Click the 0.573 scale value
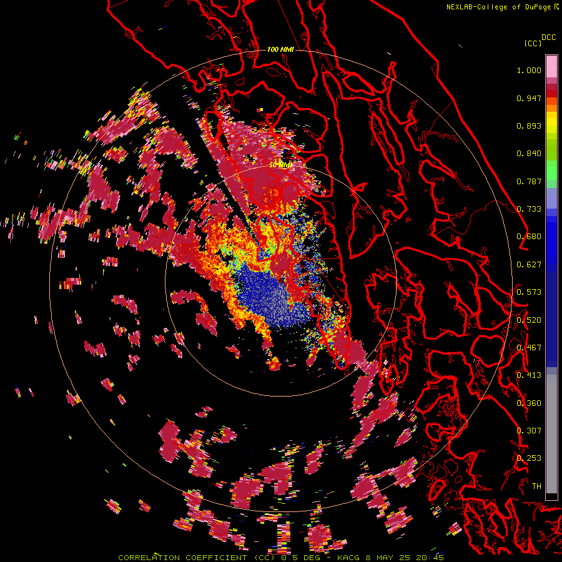The image size is (562, 562). 529,292
